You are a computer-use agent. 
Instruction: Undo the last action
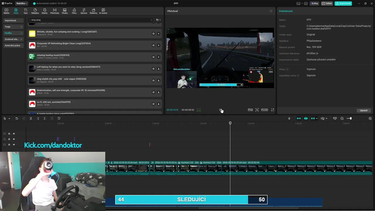(17, 118)
